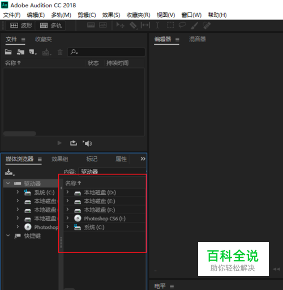
Task: Select the Move tool in toolbar
Action: [x=120, y=25]
